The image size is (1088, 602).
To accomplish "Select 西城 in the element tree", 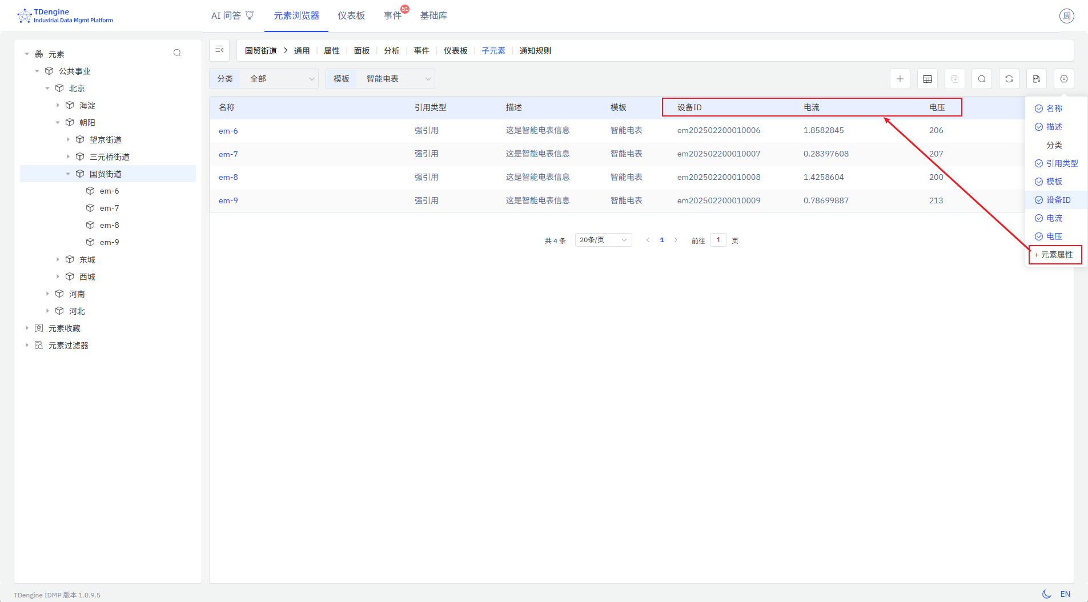I will click(x=87, y=276).
